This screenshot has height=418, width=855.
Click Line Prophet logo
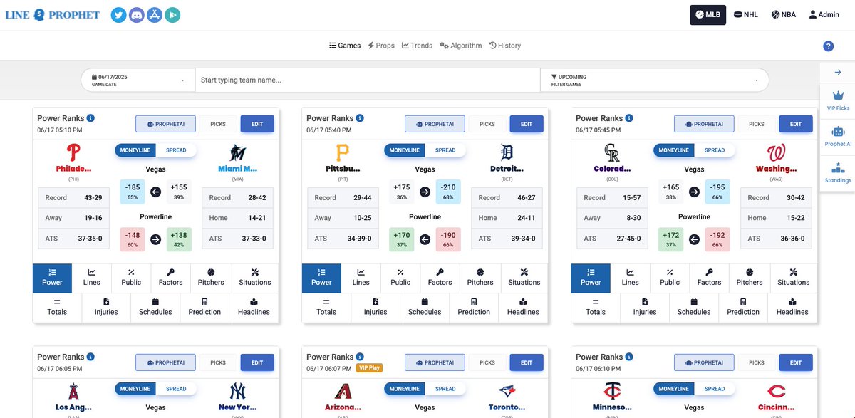[x=53, y=15]
